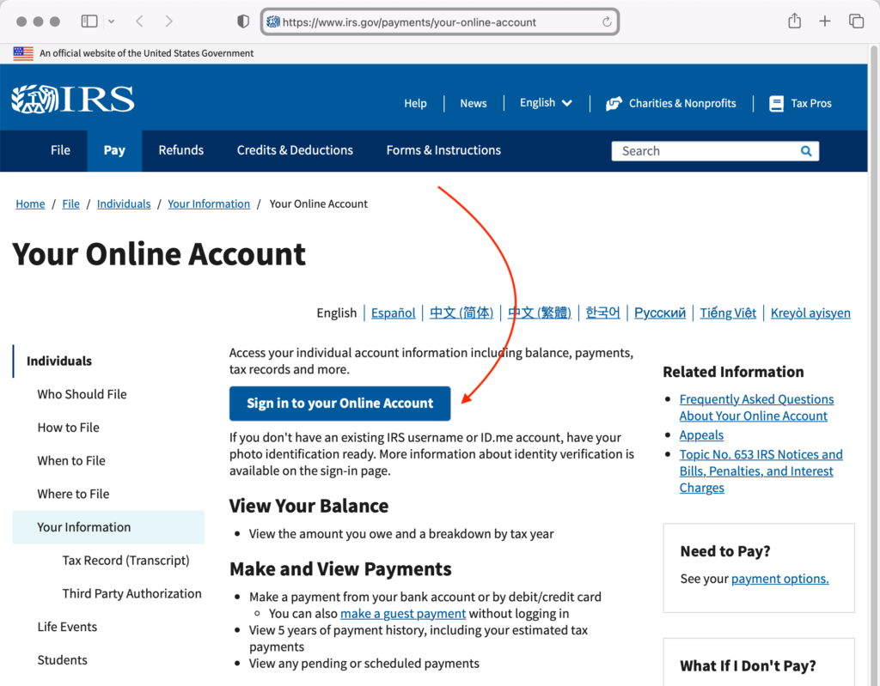
Task: Click Sign in to your Online Account
Action: click(339, 404)
